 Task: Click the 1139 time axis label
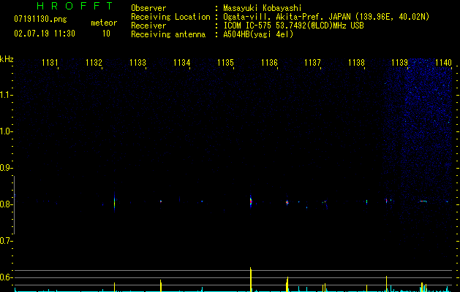tap(400, 63)
